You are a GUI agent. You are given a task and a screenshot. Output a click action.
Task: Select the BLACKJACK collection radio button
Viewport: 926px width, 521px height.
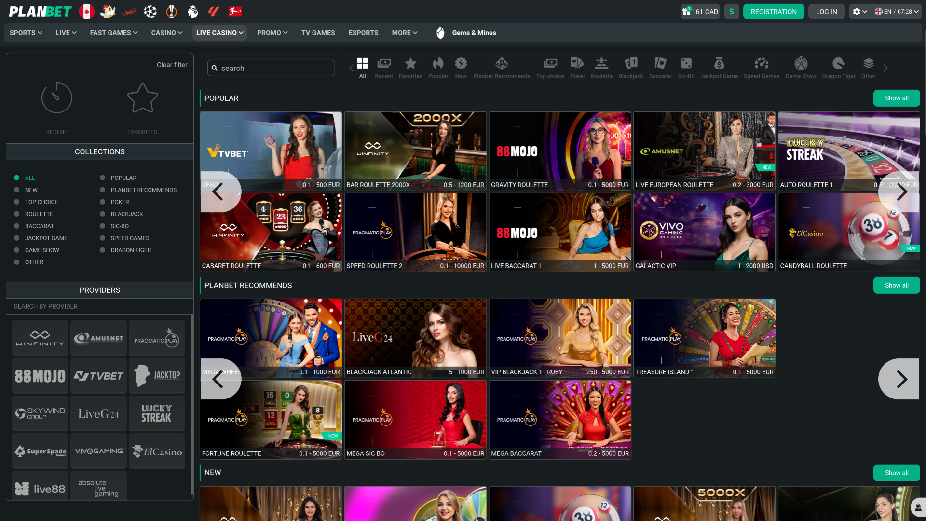coord(102,214)
